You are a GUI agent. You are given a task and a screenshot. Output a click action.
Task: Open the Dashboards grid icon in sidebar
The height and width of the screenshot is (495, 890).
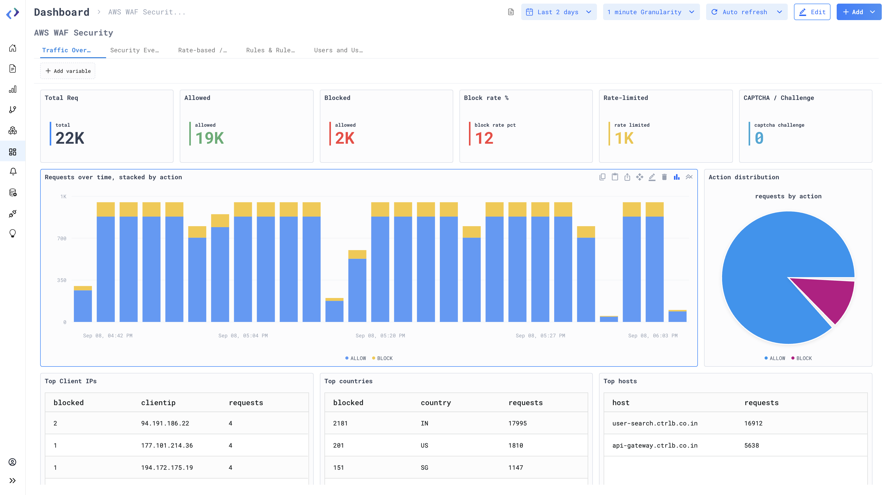click(13, 152)
